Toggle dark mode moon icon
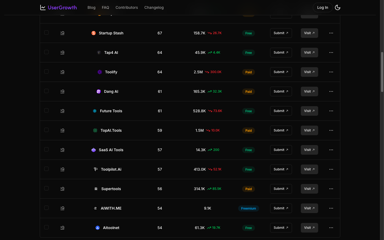This screenshot has height=240, width=384. pyautogui.click(x=338, y=7)
